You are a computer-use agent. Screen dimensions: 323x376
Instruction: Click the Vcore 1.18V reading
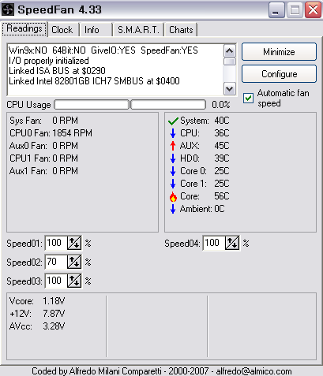pos(37,301)
